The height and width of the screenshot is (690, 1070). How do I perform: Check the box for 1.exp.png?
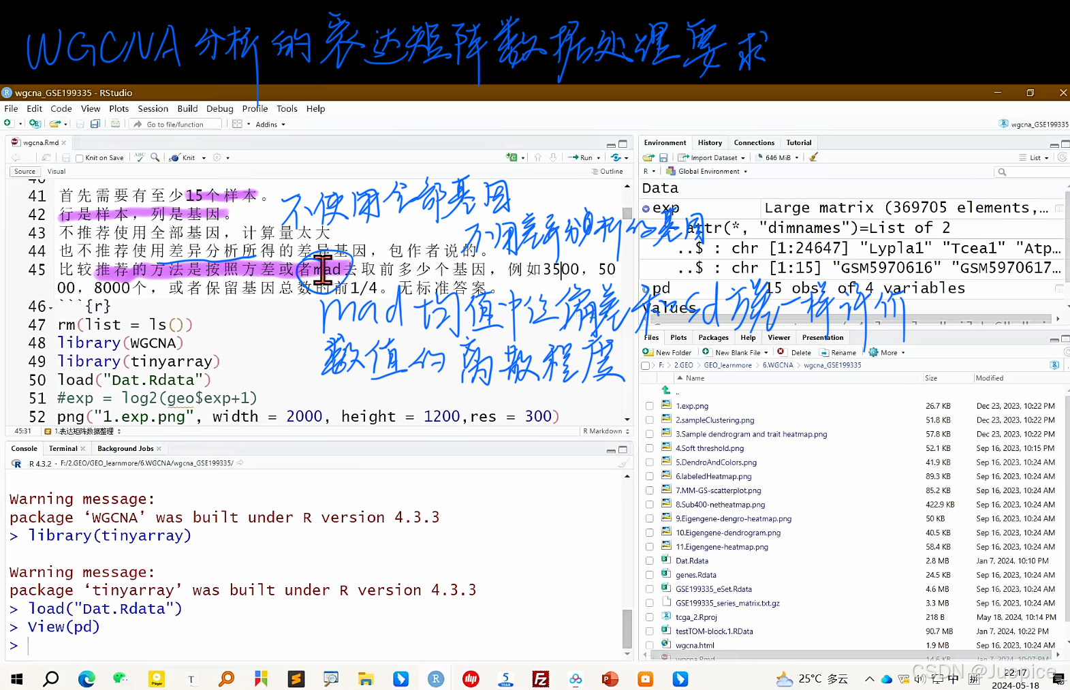[x=650, y=406]
